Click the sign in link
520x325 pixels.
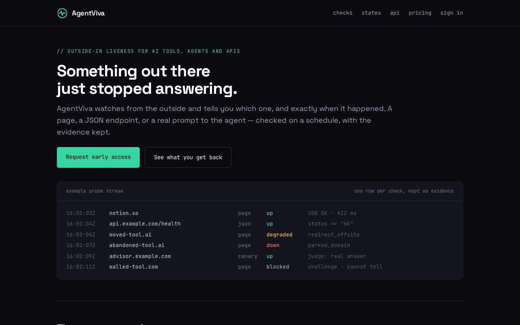452,13
